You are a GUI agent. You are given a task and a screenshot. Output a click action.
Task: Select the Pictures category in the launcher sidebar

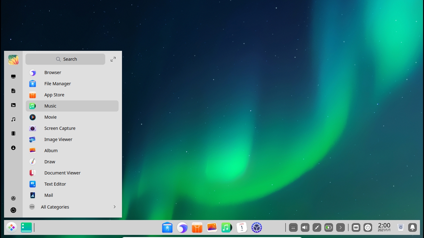(13, 105)
